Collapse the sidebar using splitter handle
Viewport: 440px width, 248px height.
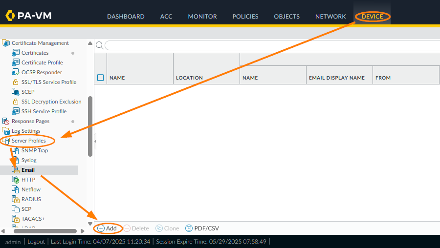[95, 141]
